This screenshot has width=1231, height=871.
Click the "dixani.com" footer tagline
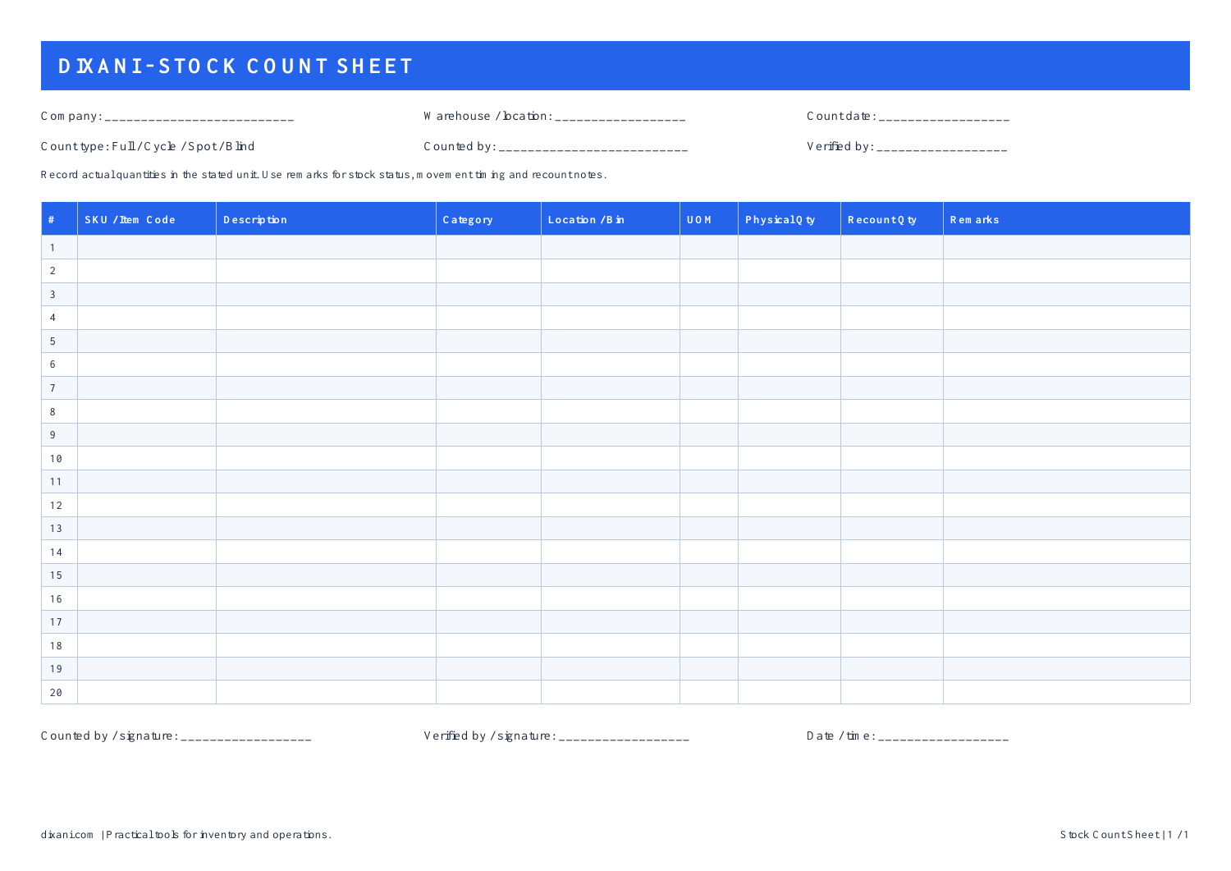click(x=186, y=835)
